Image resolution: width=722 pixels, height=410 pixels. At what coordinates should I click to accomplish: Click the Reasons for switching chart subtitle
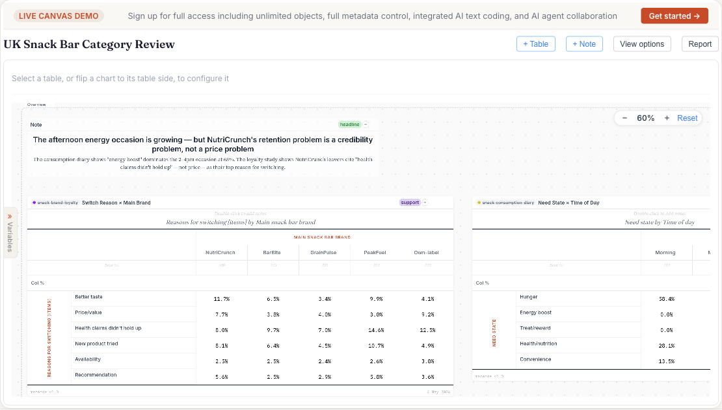pyautogui.click(x=241, y=222)
